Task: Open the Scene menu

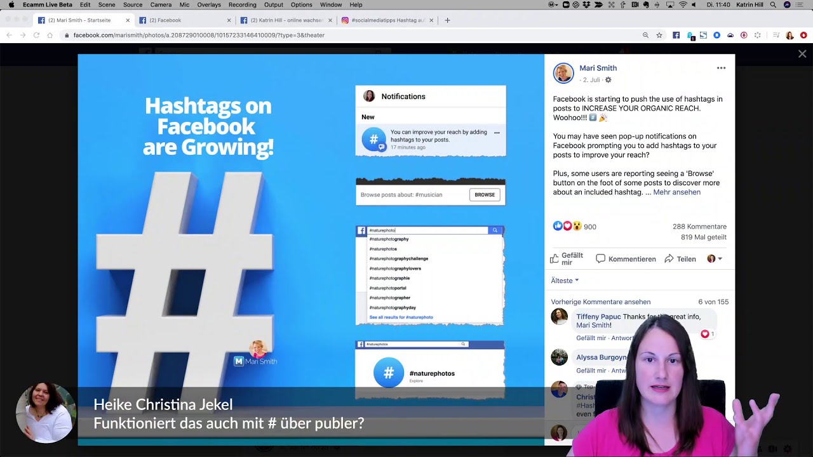Action: [x=107, y=4]
